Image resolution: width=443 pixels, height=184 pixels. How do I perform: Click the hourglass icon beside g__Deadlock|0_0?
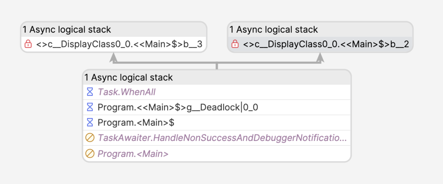point(89,107)
